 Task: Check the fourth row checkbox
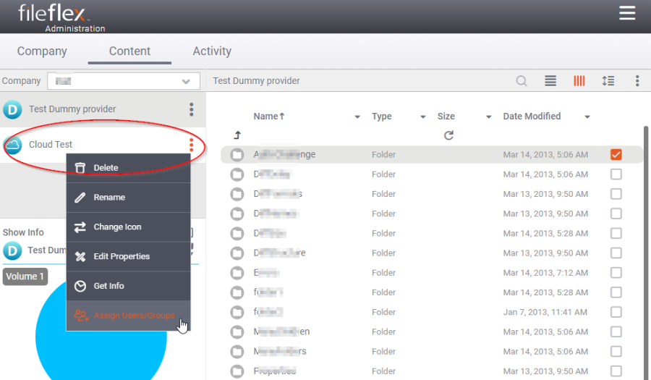[616, 214]
